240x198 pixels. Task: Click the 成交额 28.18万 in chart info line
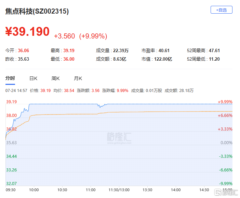[x=179, y=91]
